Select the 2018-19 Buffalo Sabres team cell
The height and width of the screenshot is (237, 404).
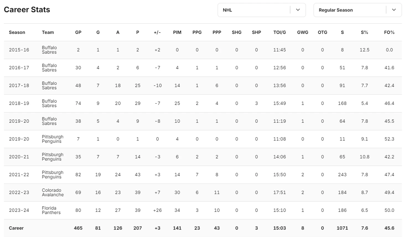click(x=49, y=103)
